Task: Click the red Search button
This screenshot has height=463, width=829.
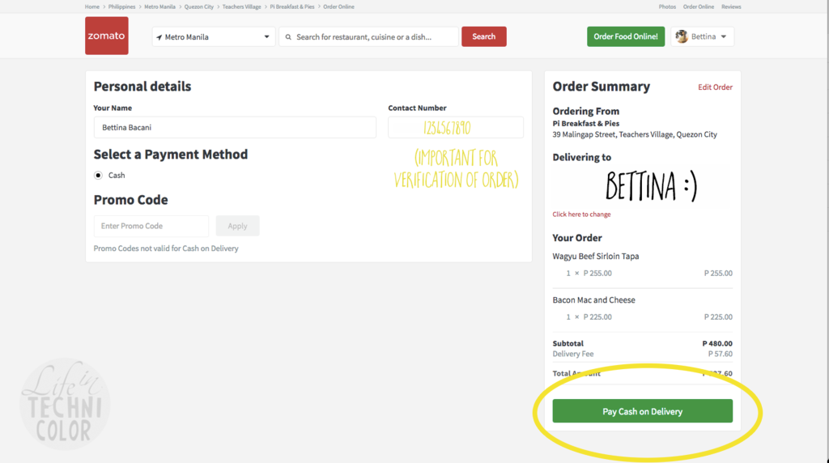Action: [484, 36]
